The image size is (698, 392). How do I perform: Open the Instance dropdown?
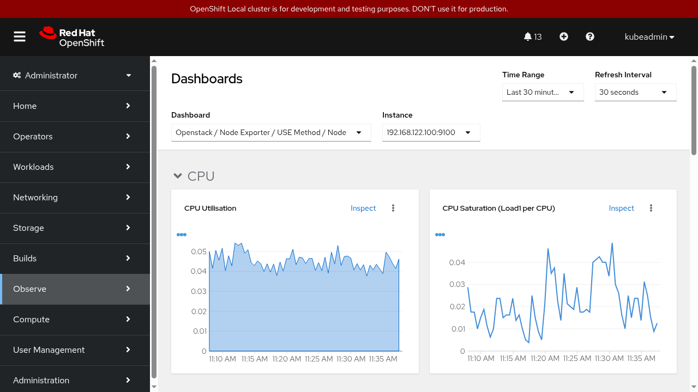[x=431, y=132]
